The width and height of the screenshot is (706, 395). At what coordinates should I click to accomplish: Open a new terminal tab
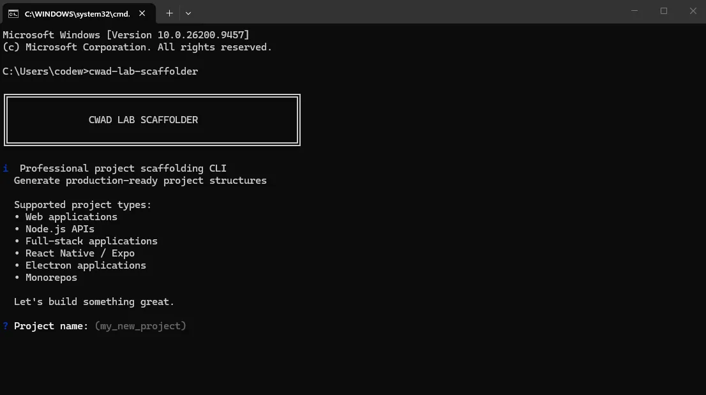pos(169,13)
